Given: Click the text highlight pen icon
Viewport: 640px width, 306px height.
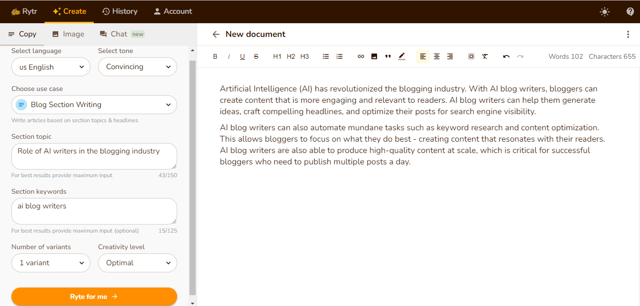Looking at the screenshot, I should (402, 56).
